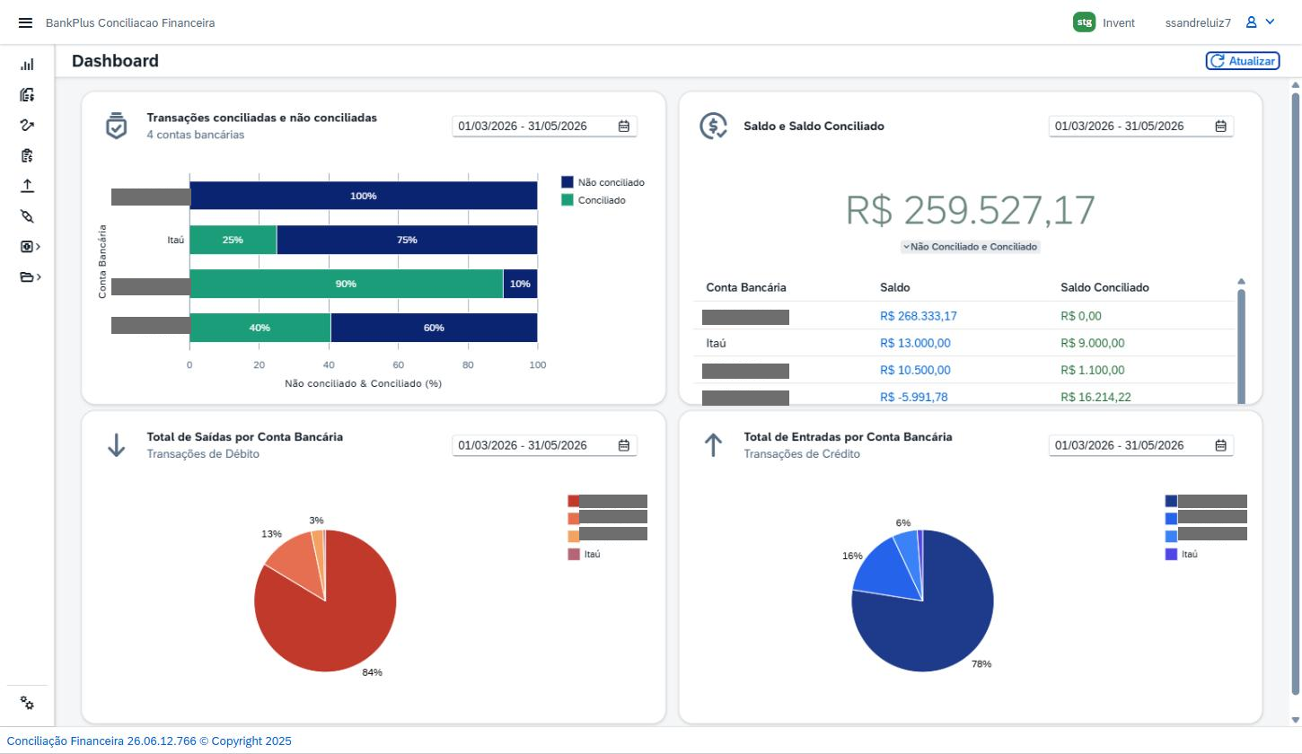Click the green stg badge
Viewport: 1302px width, 754px height.
coord(1085,22)
